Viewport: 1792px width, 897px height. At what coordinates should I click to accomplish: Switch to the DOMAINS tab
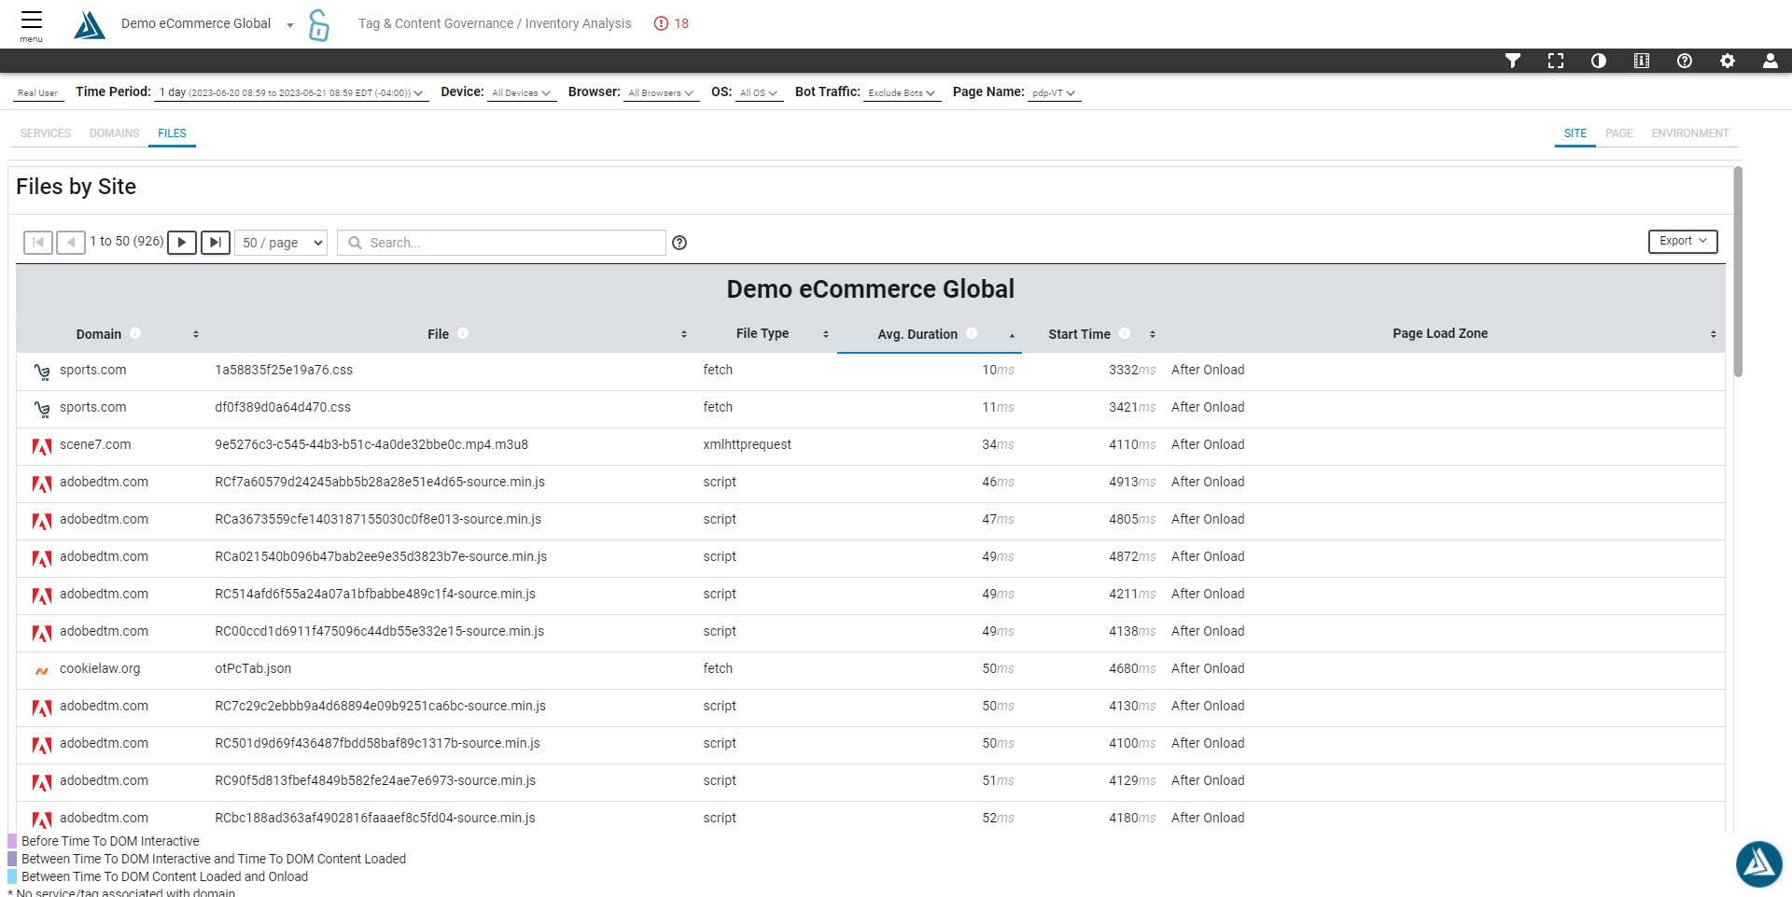click(x=115, y=133)
